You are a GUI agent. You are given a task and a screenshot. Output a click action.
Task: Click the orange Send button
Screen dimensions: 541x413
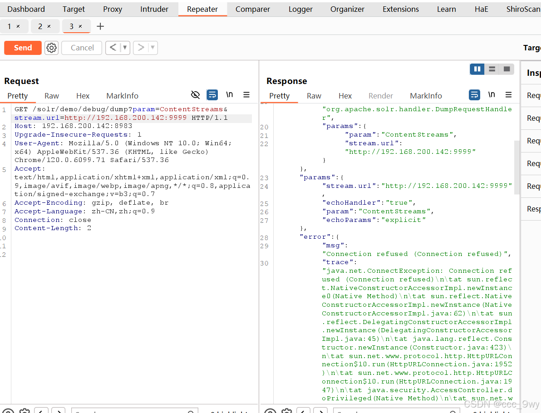pos(23,48)
